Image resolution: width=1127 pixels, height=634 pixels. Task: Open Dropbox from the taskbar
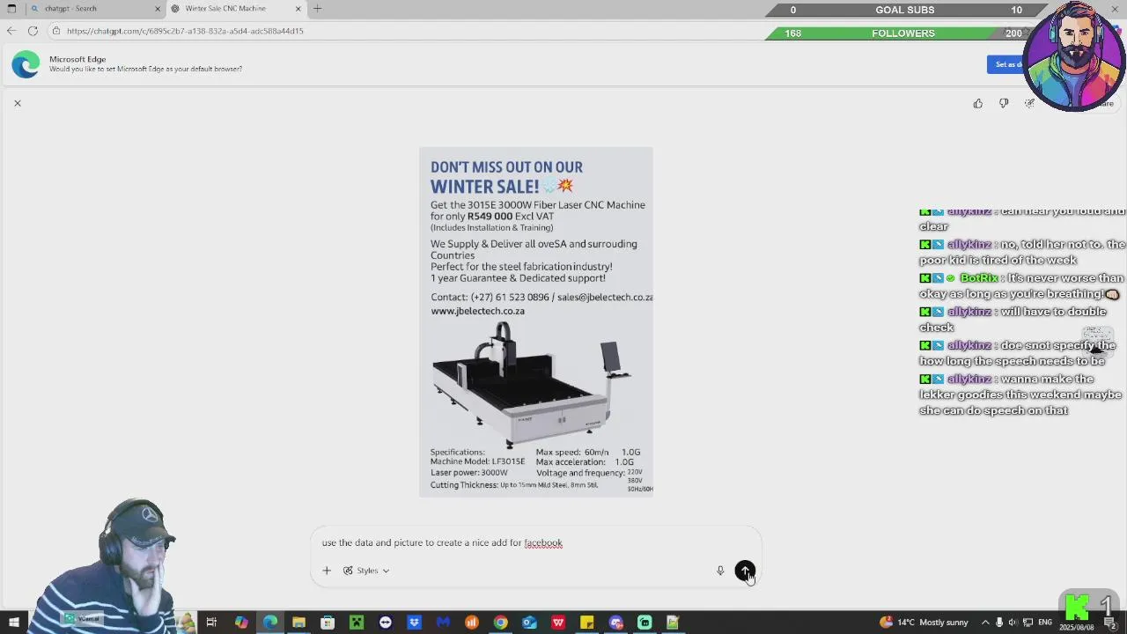point(415,623)
